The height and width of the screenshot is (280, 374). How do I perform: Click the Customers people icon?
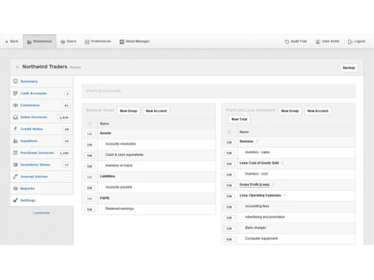point(16,105)
